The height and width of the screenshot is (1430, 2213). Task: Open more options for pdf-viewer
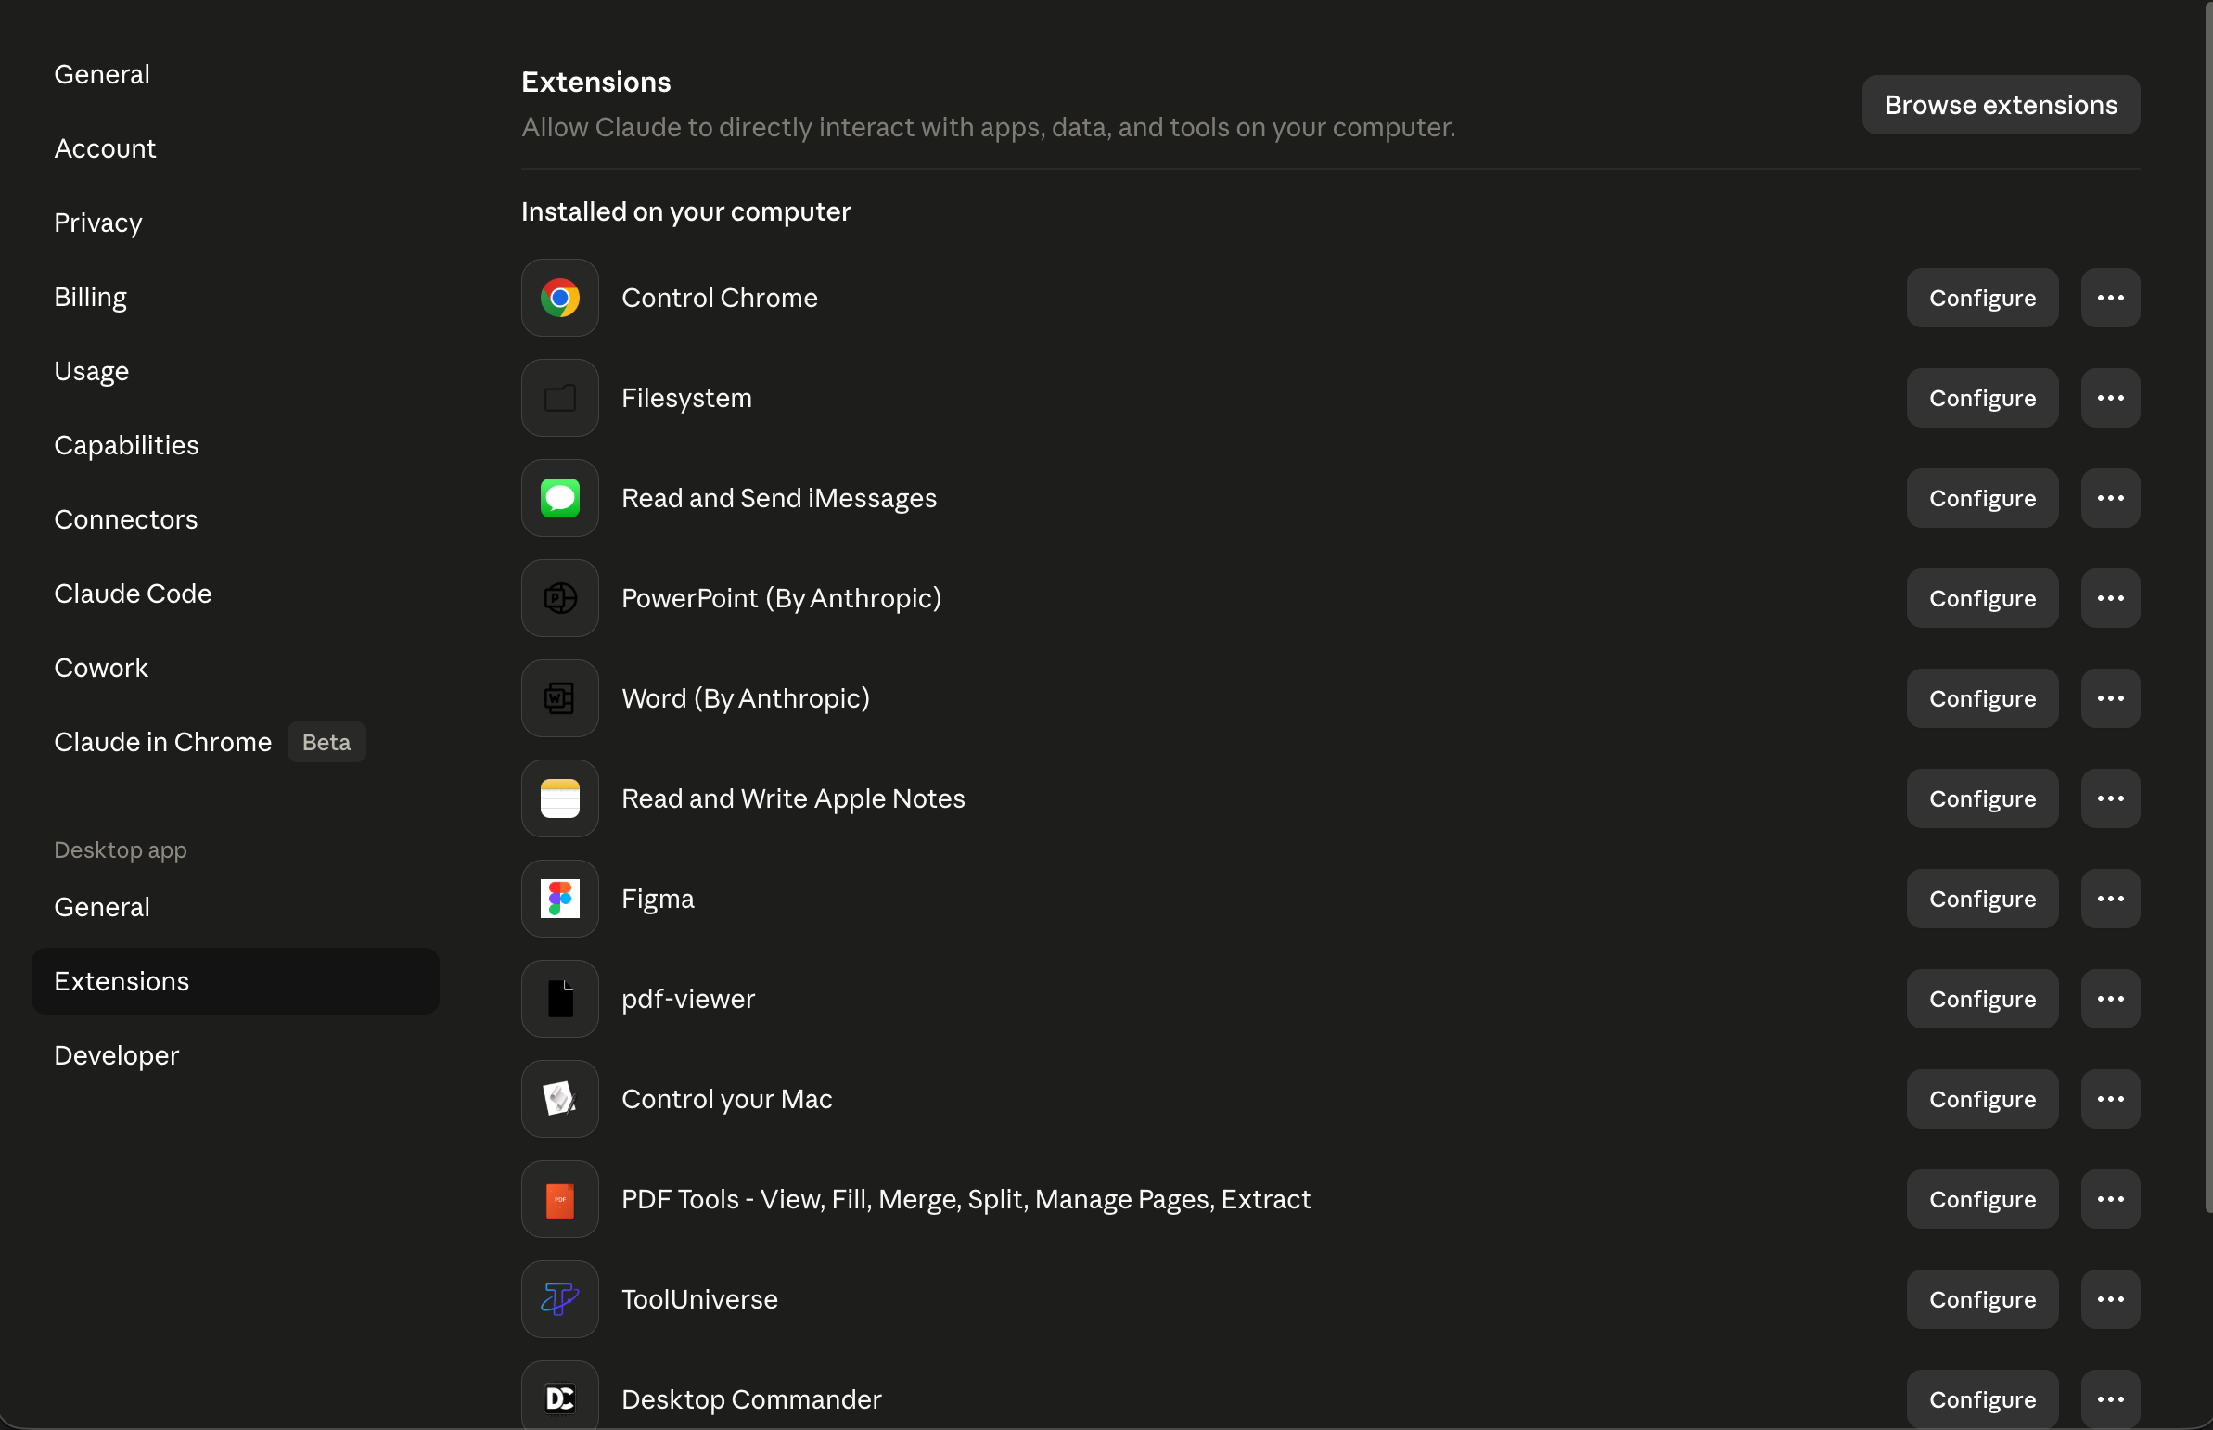pos(2111,999)
